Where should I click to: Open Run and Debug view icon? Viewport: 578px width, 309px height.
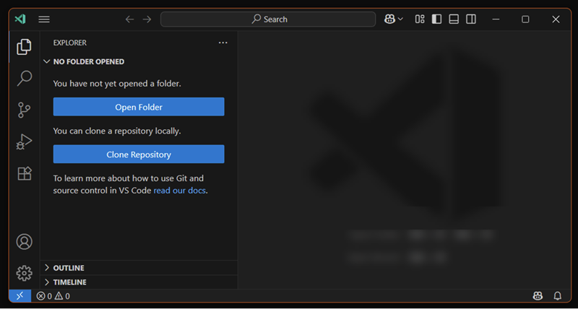click(25, 142)
